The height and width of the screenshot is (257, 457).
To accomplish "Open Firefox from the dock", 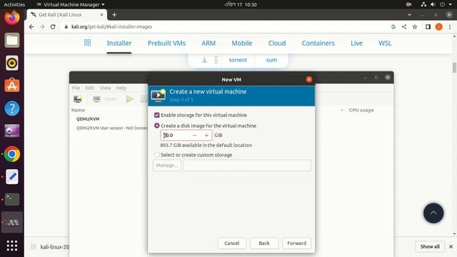I will click(12, 17).
